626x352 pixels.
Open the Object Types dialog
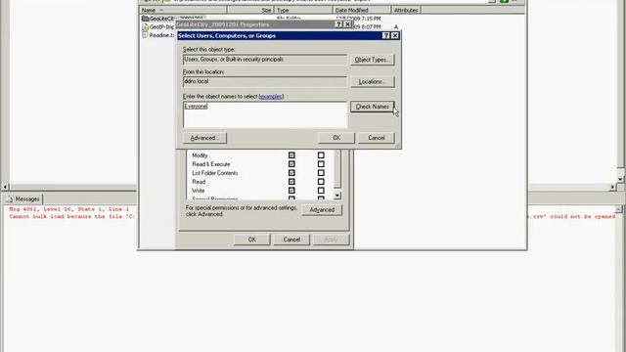coord(372,60)
